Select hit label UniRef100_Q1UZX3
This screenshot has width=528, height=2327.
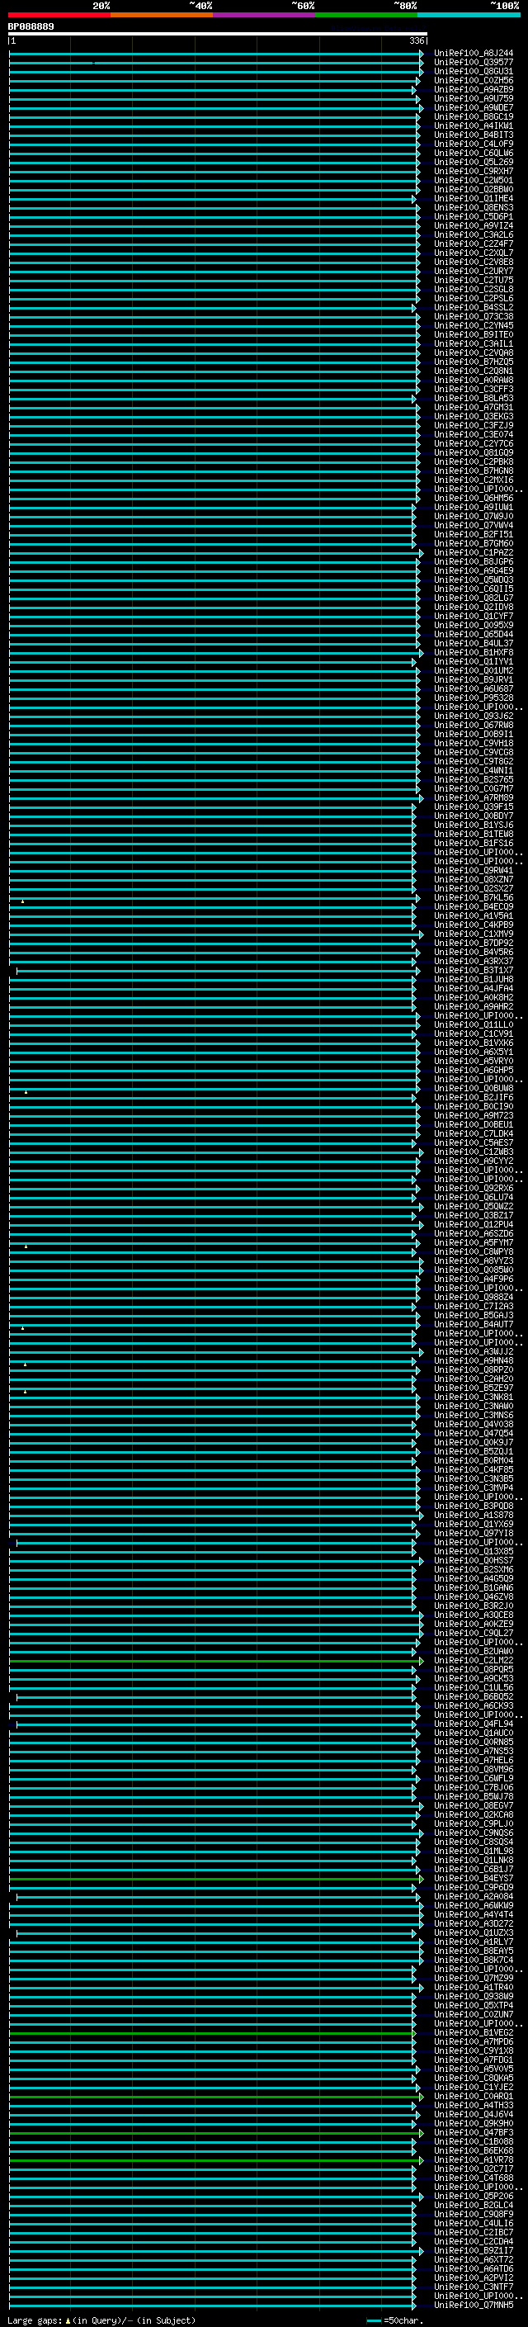[474, 1933]
